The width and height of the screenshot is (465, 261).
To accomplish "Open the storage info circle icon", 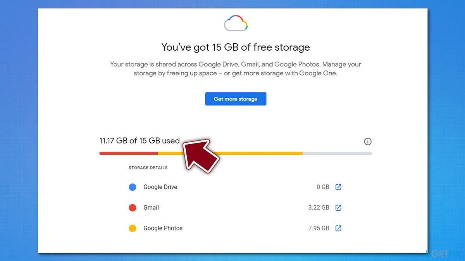I will pos(368,142).
